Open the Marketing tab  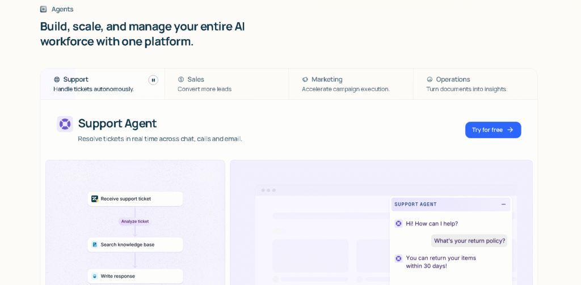click(351, 84)
